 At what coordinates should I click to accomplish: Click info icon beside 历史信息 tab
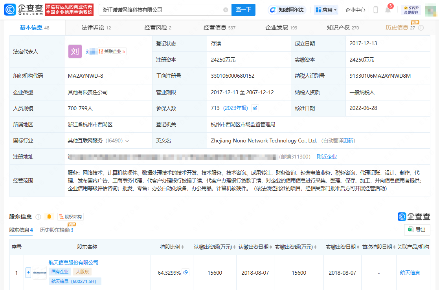tap(421, 28)
